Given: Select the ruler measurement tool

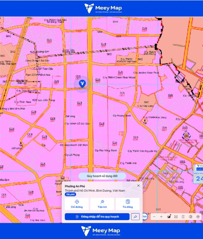Looking at the screenshot, I should [x=176, y=216].
